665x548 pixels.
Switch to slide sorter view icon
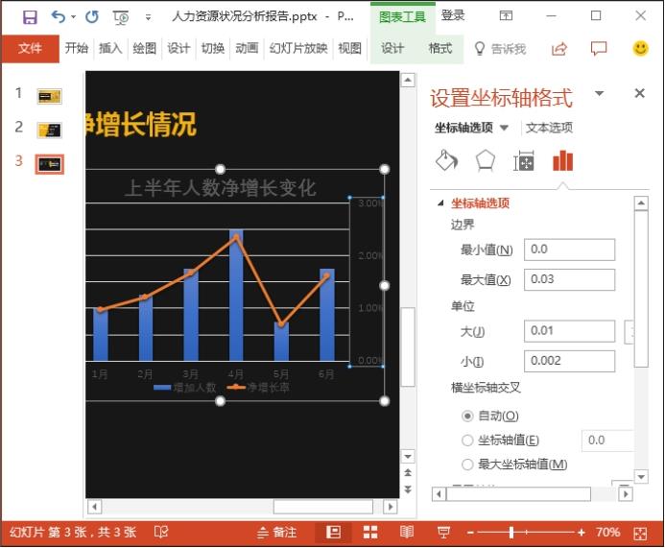pos(370,532)
